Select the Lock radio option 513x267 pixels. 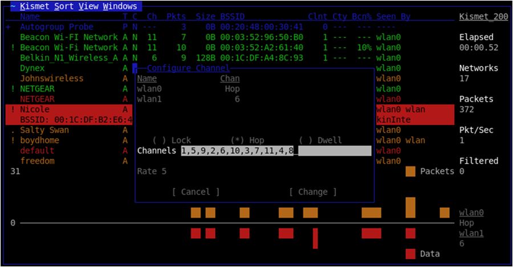click(172, 140)
